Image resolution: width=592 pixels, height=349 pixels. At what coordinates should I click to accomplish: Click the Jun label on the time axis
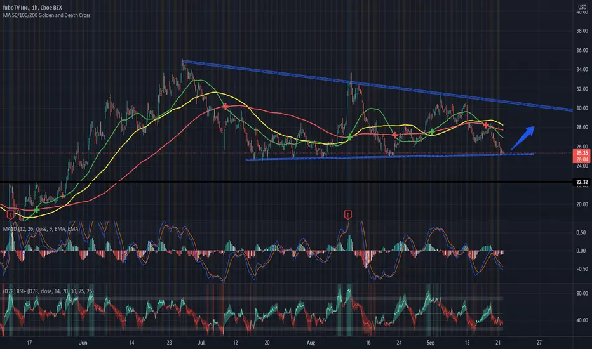click(x=83, y=343)
